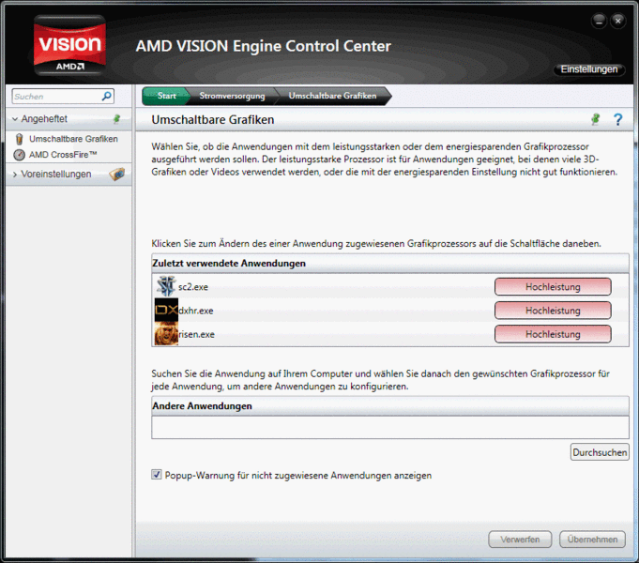
Task: Toggle dxhr.exe Hochleistung graphics mode
Action: click(x=553, y=311)
